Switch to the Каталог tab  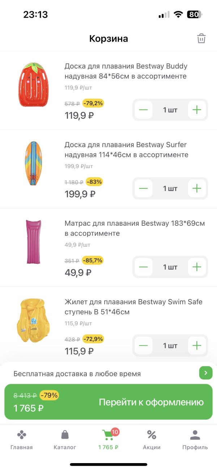click(65, 440)
